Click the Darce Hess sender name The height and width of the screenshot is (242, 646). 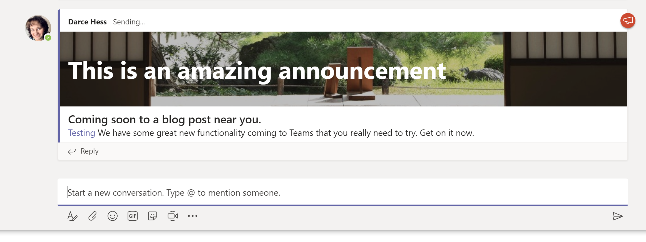tap(87, 22)
